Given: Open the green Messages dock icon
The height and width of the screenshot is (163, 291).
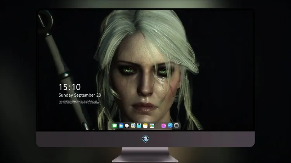Looking at the screenshot, I should pyautogui.click(x=114, y=126).
